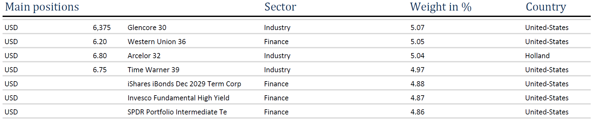The width and height of the screenshot is (600, 125).
Task: Select the Sector column header
Action: coord(280,7)
